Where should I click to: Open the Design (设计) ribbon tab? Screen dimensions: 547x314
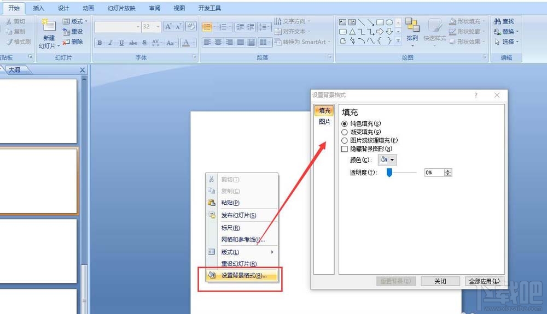[63, 8]
